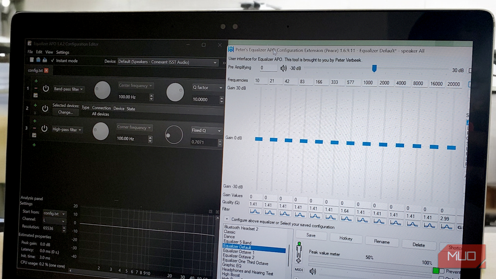496x279 pixels.
Task: Click the speaker icon next to Pre Amplifying
Action: 283,68
